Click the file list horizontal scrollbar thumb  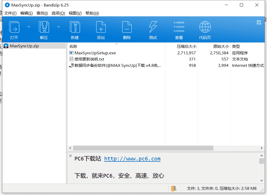[x=143, y=148]
